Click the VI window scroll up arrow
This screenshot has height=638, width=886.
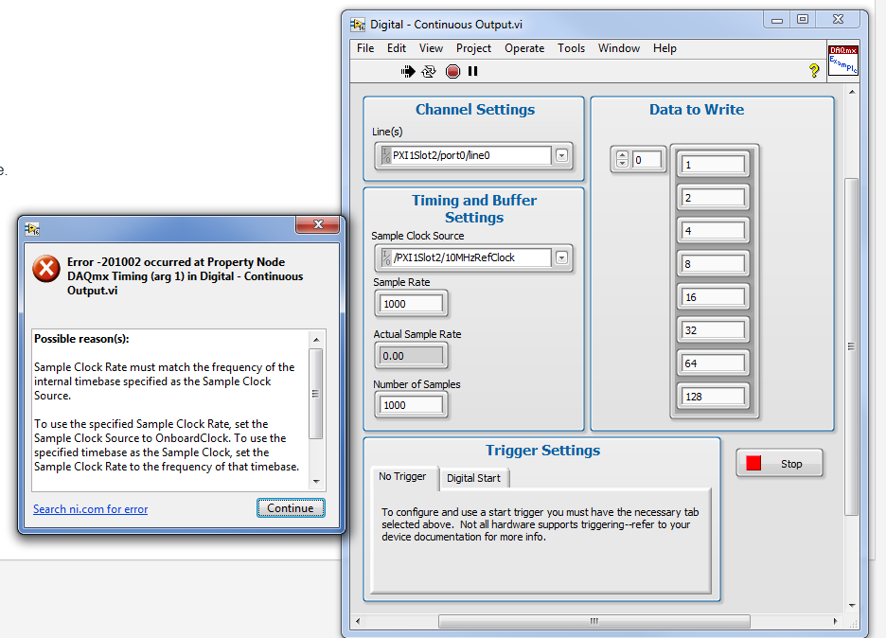(x=852, y=92)
